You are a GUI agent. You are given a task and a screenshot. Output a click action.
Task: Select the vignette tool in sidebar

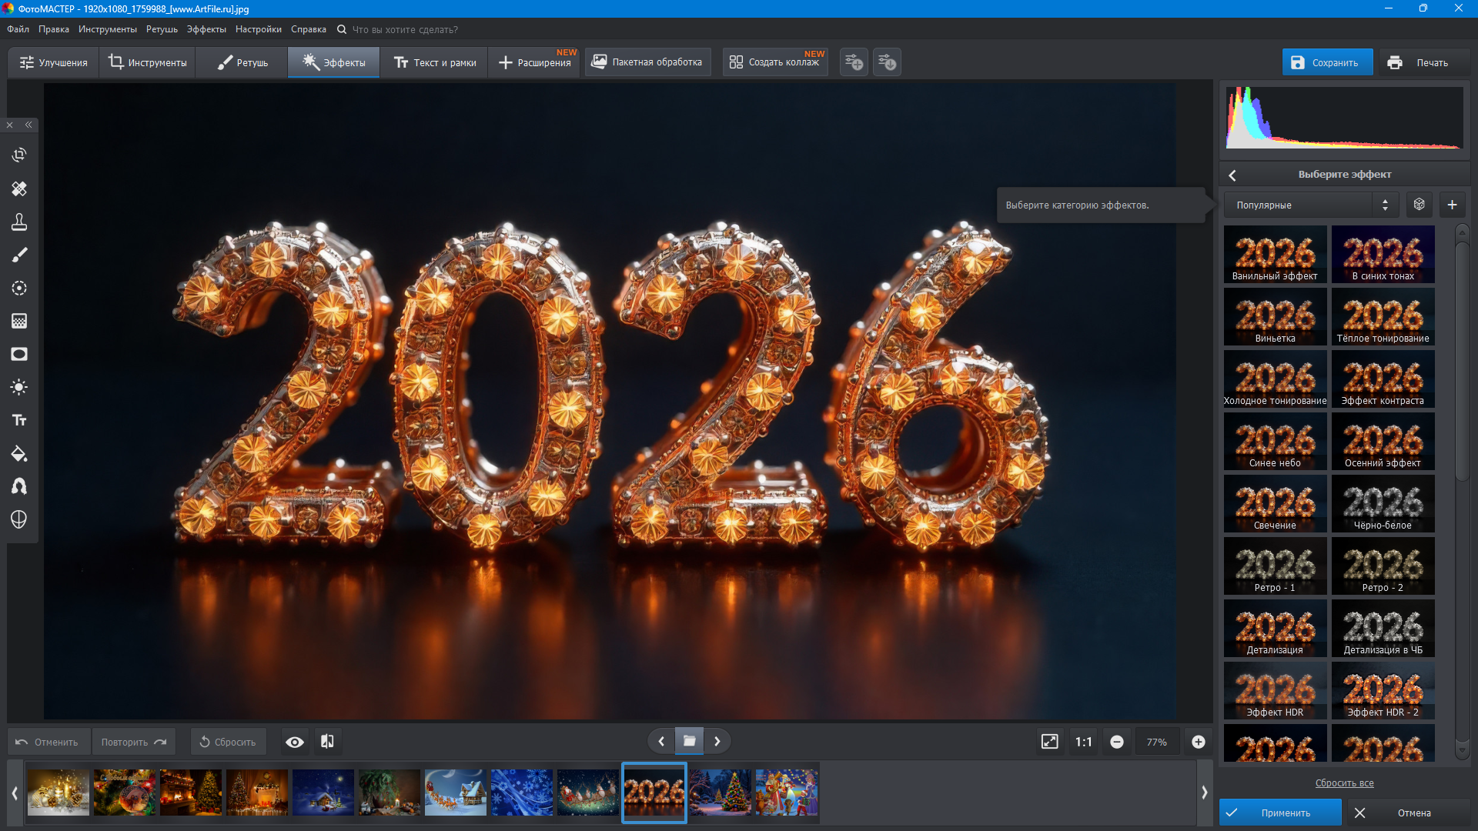[x=19, y=354]
